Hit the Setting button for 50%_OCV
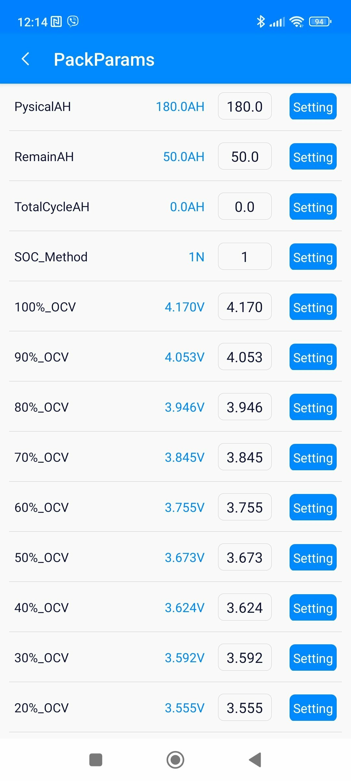This screenshot has width=351, height=781. click(313, 557)
